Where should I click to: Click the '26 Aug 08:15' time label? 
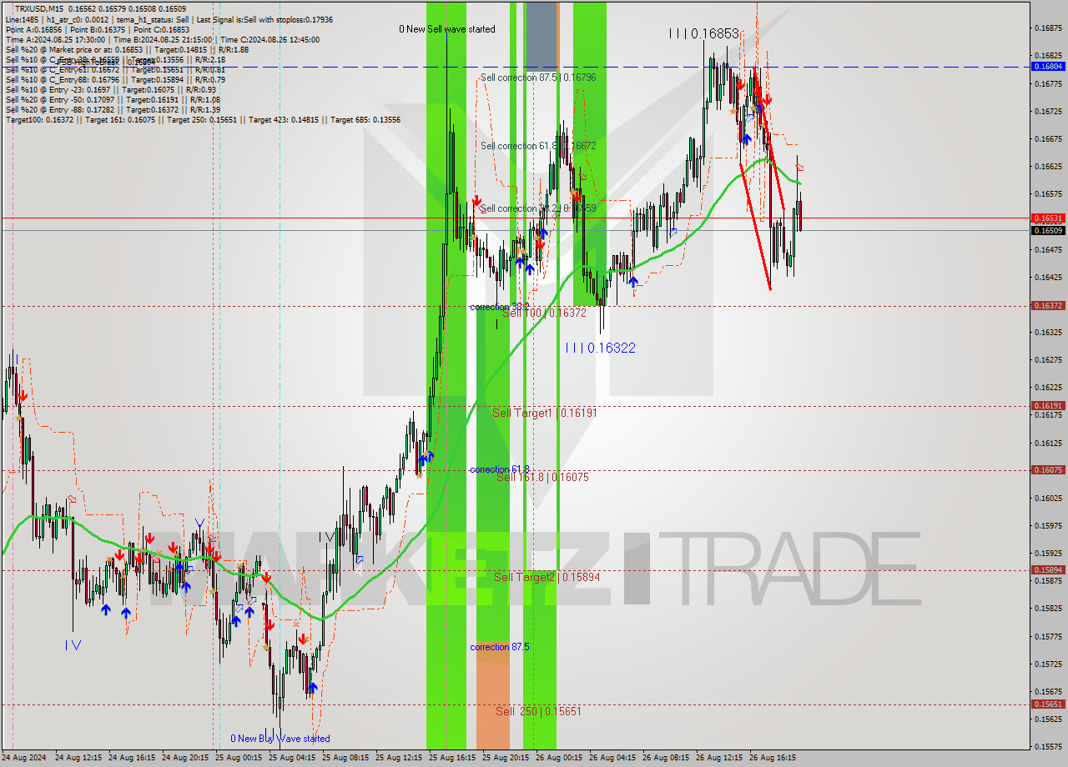tap(666, 759)
